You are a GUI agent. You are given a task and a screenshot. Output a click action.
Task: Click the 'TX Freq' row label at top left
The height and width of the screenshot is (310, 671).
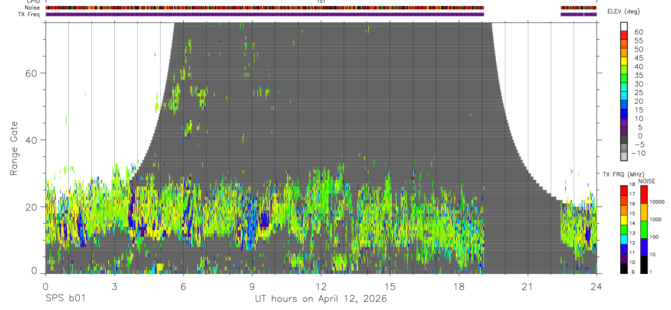[x=30, y=14]
